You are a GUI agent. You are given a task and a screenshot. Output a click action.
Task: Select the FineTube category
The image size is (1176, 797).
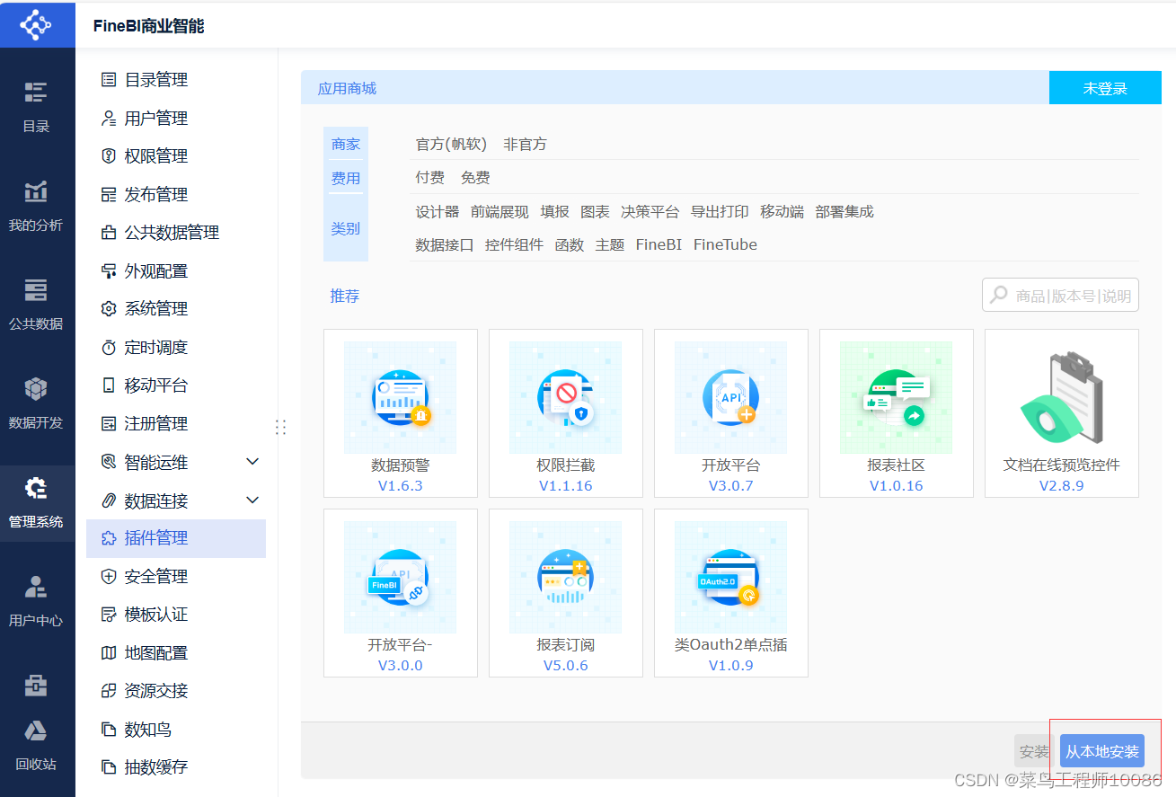(725, 244)
